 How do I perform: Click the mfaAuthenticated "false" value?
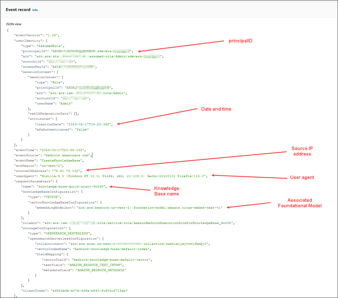coord(82,130)
